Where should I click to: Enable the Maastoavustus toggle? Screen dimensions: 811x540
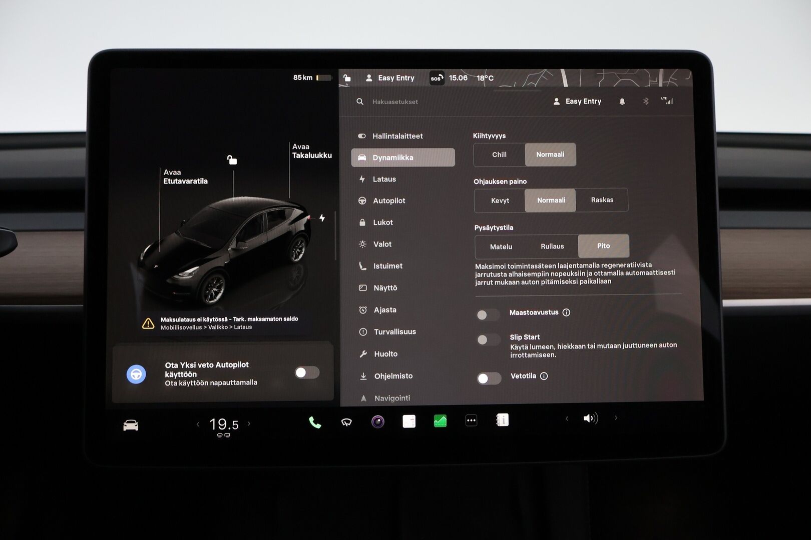(488, 314)
